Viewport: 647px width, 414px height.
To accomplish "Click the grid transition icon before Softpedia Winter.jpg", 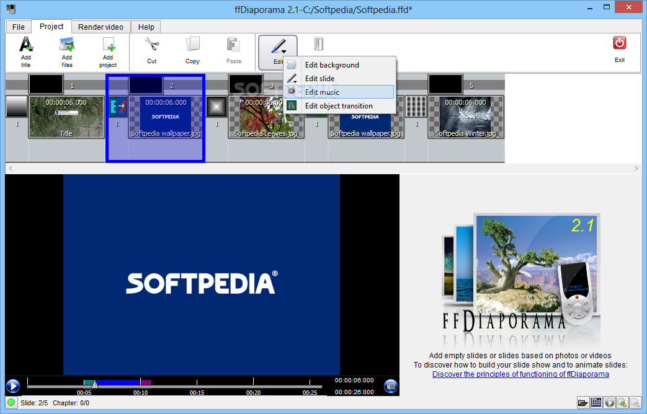I will (416, 107).
